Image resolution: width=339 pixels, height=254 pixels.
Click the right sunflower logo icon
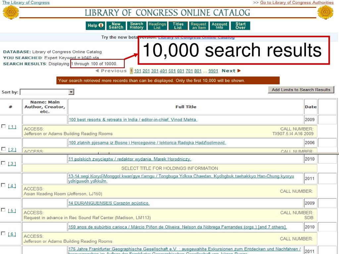(325, 12)
